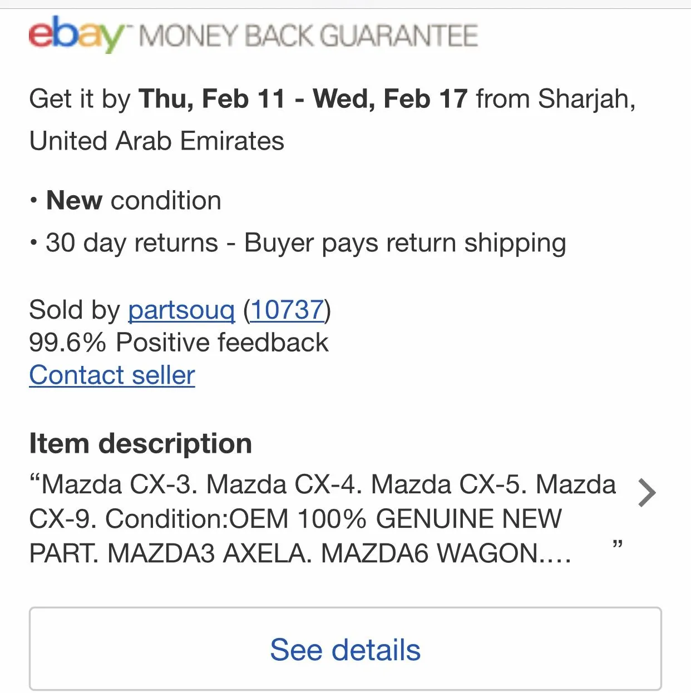Click the New condition bullet item
Screen dimensions: 691x693
point(134,201)
